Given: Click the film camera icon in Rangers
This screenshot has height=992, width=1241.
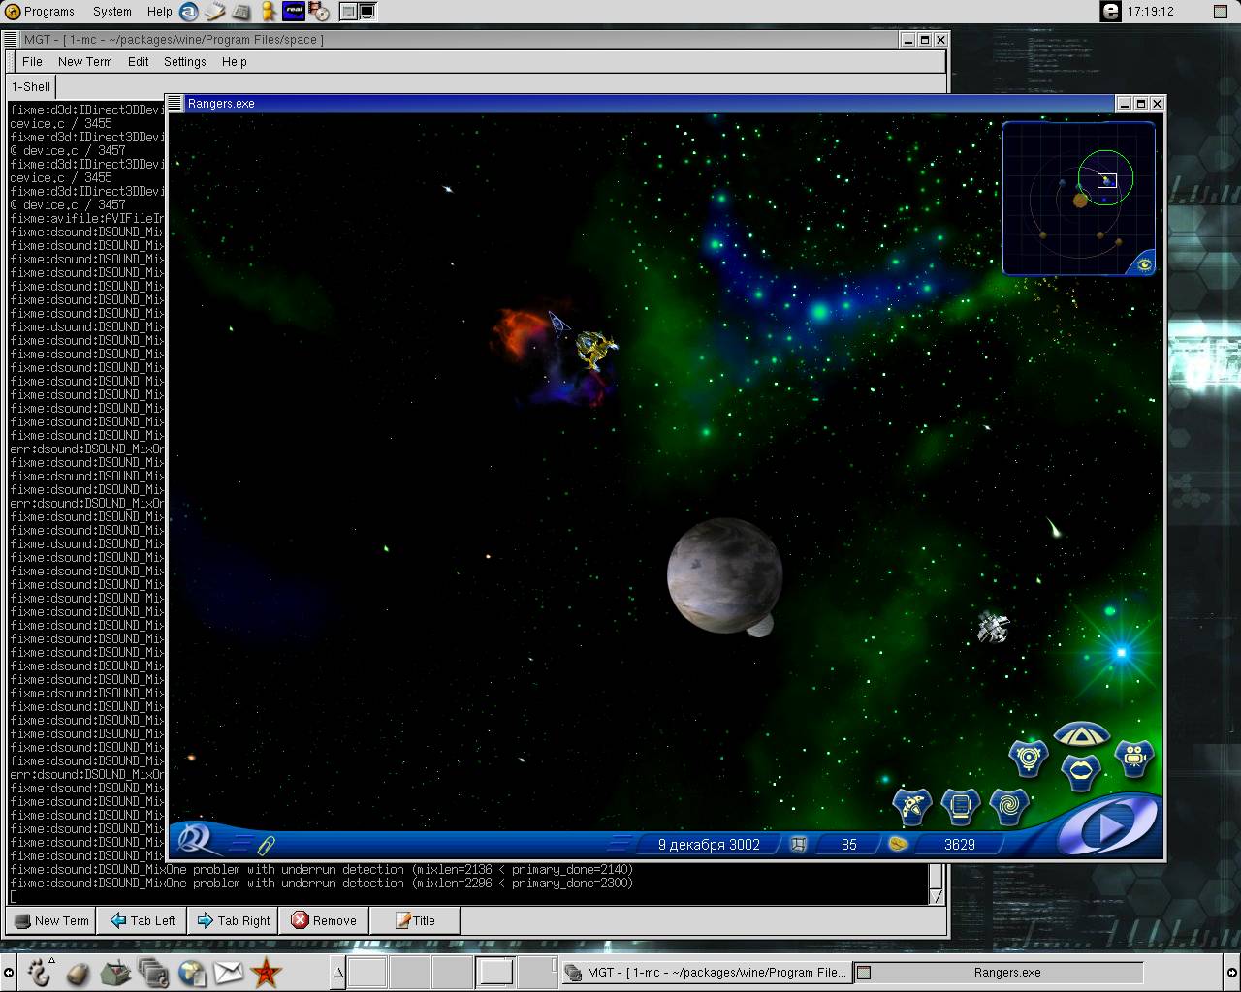Looking at the screenshot, I should pos(1133,757).
